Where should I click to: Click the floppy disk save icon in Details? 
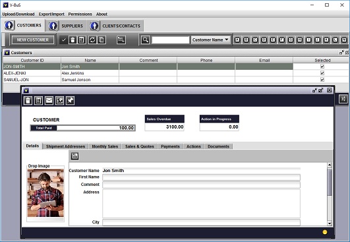pyautogui.click(x=75, y=156)
